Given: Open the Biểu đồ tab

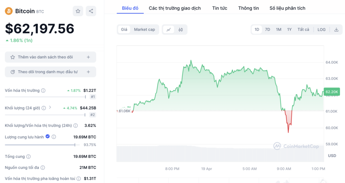Looking at the screenshot, I should [x=130, y=8].
